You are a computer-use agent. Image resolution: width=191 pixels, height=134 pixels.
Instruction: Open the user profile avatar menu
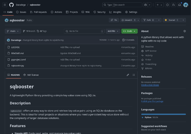(x=186, y=5)
